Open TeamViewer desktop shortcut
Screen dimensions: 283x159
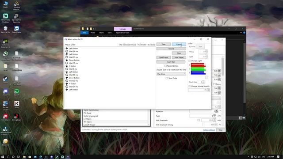pos(17,30)
